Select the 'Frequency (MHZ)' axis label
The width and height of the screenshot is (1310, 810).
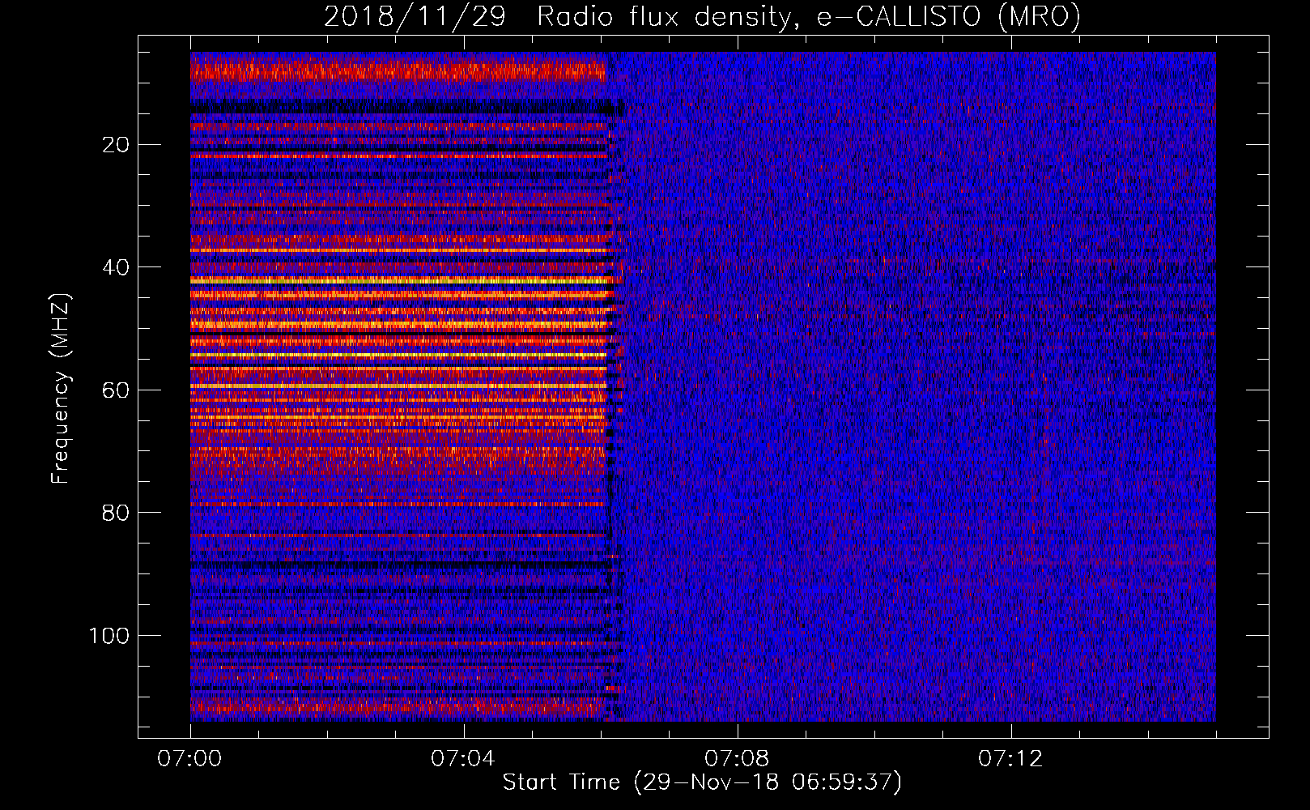pos(62,389)
